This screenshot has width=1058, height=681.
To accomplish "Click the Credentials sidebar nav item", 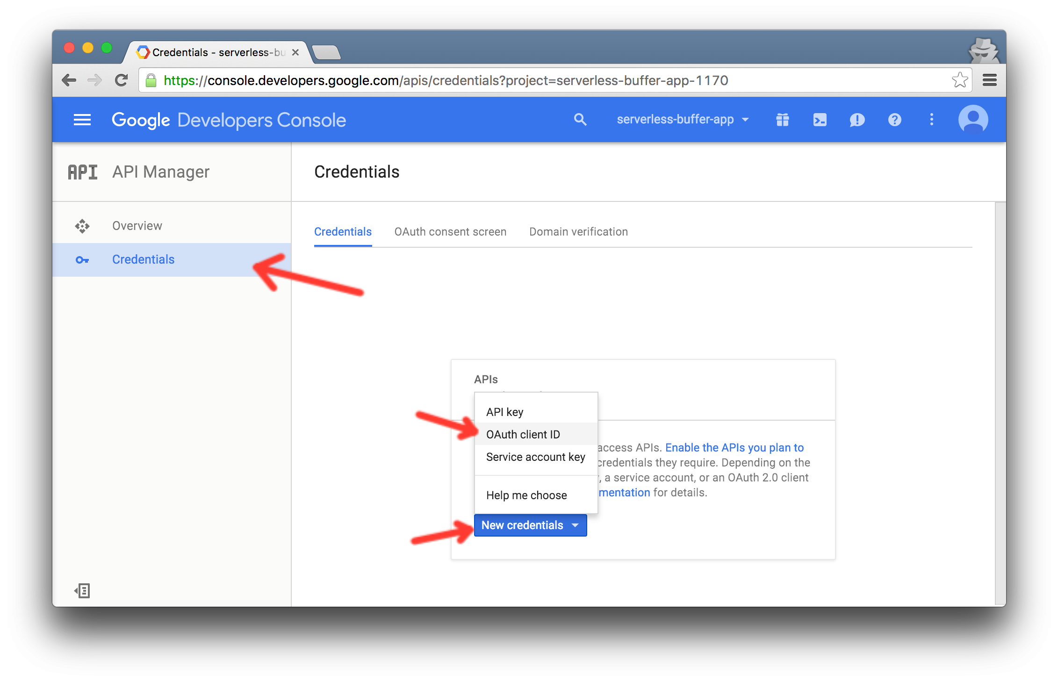I will click(x=141, y=258).
